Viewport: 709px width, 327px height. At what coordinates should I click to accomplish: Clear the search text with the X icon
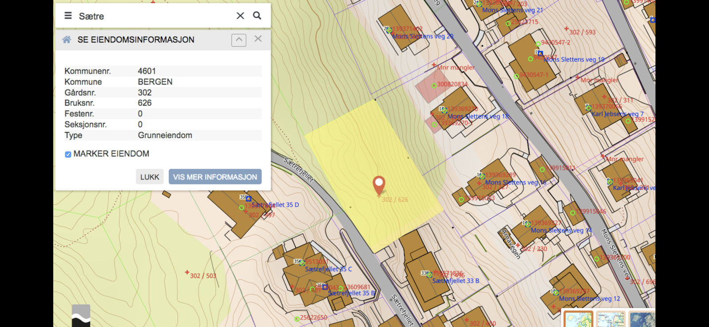[240, 16]
